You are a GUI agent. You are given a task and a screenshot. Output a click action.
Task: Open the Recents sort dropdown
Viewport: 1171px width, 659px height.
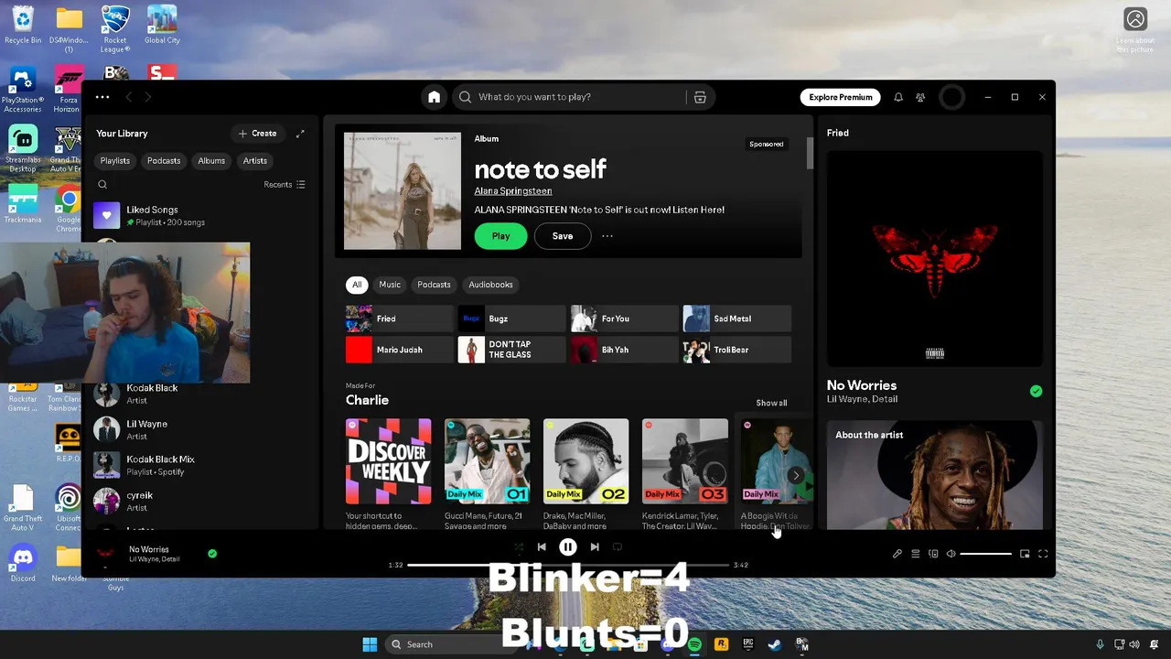[x=284, y=185]
